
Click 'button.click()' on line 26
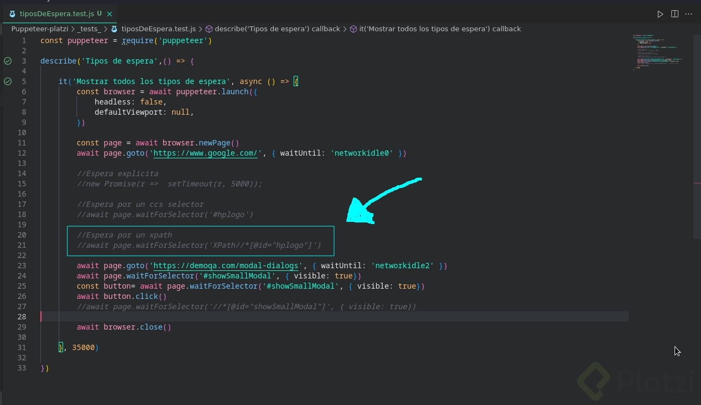(135, 296)
